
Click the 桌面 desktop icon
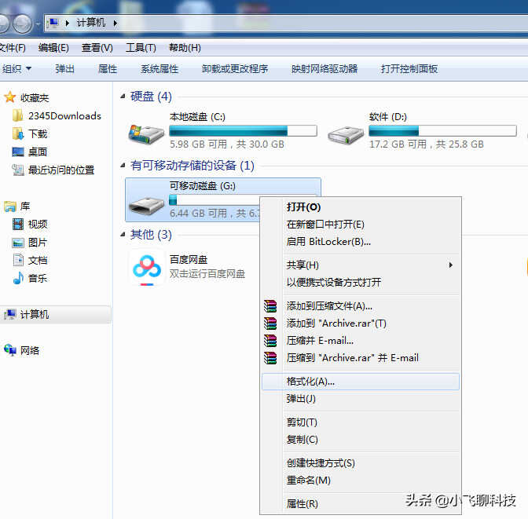(x=18, y=152)
